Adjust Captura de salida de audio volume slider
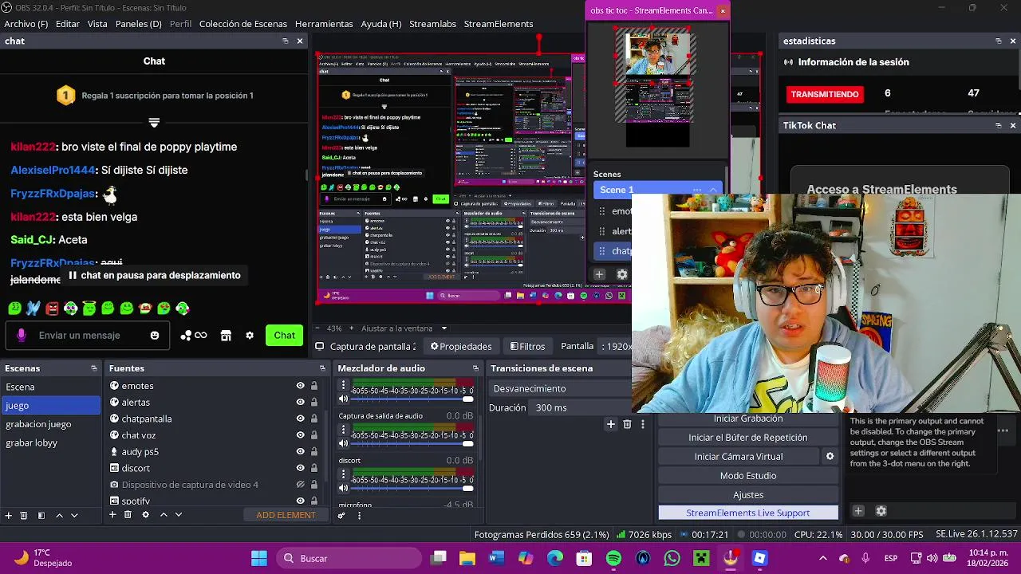Viewport: 1021px width, 574px height. pos(412,443)
